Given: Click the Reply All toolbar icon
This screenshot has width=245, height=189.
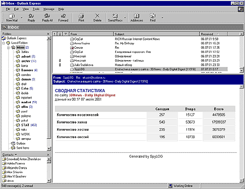Looking at the screenshot, I should point(47,18).
